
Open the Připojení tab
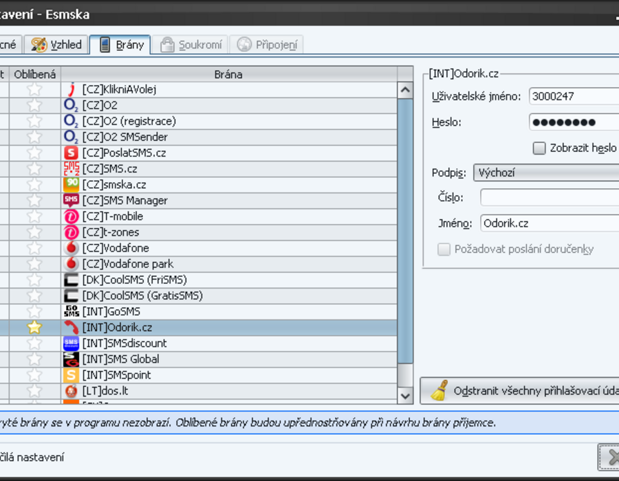tap(266, 45)
